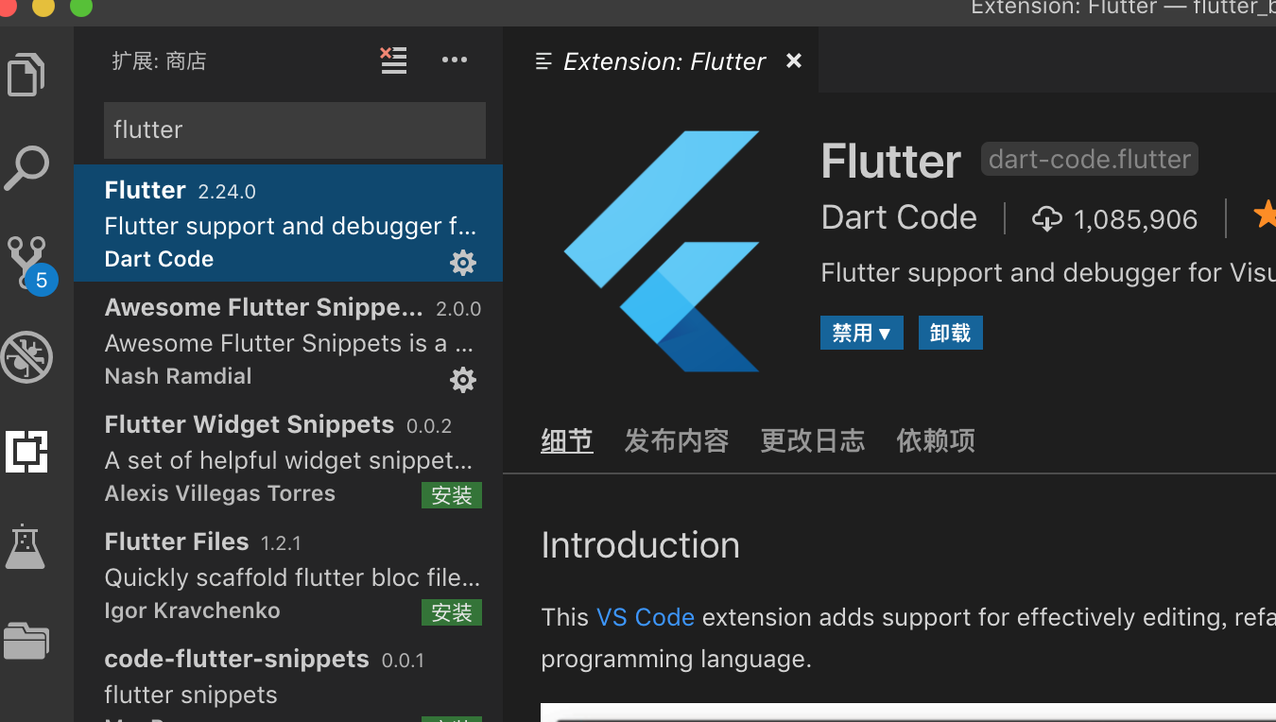Screen dimensions: 1276x722
Task: Install the Flutter Files extension
Action: click(x=452, y=612)
